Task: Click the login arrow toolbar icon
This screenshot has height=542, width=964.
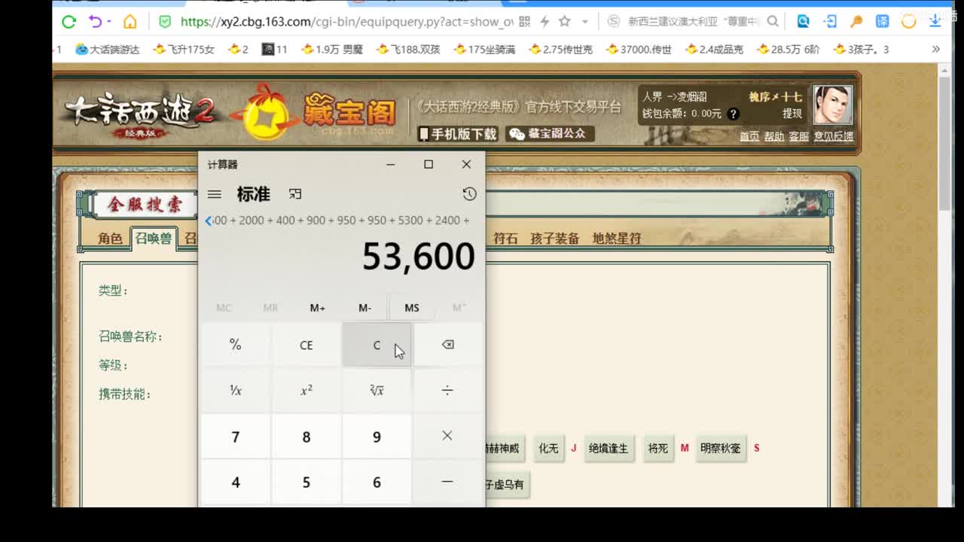Action: 830,21
